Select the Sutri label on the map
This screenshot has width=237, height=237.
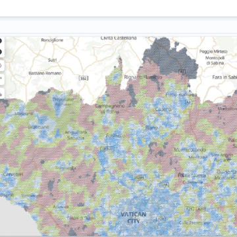click(52, 60)
